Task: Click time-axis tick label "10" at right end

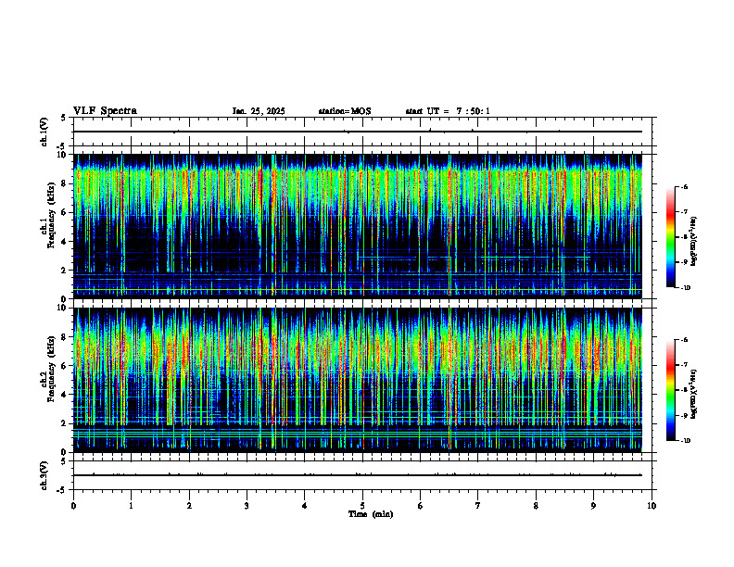Action: point(652,506)
